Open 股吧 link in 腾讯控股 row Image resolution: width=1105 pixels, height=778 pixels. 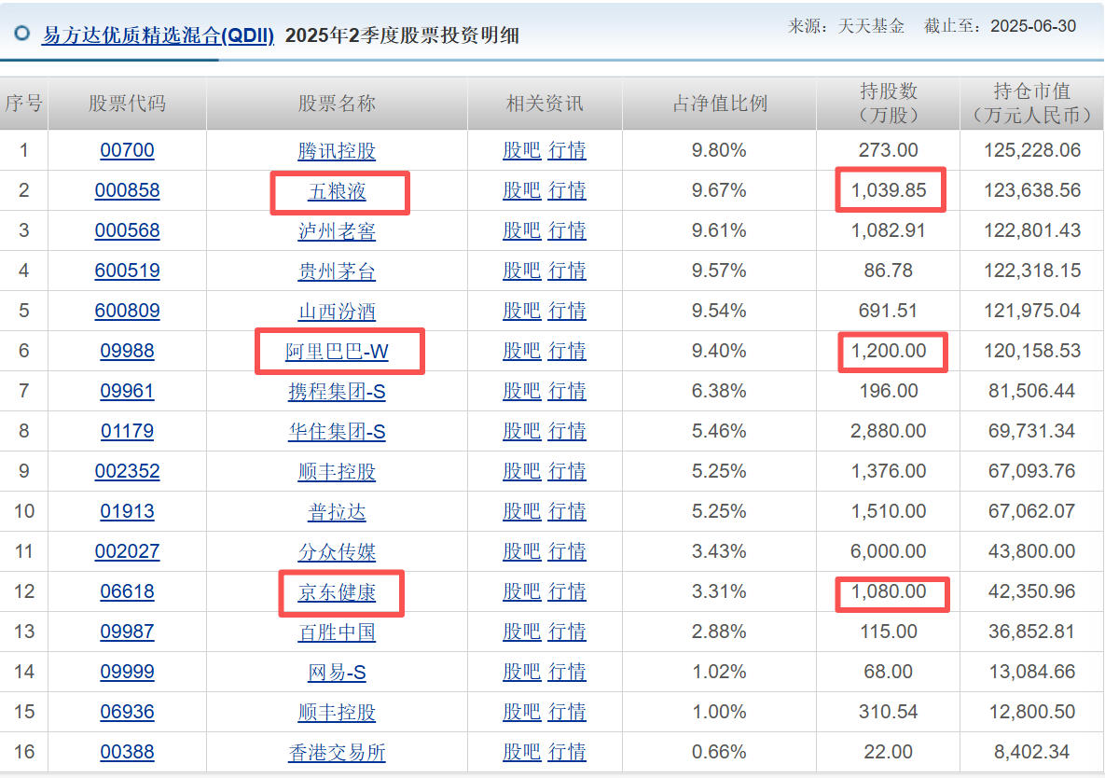[521, 150]
